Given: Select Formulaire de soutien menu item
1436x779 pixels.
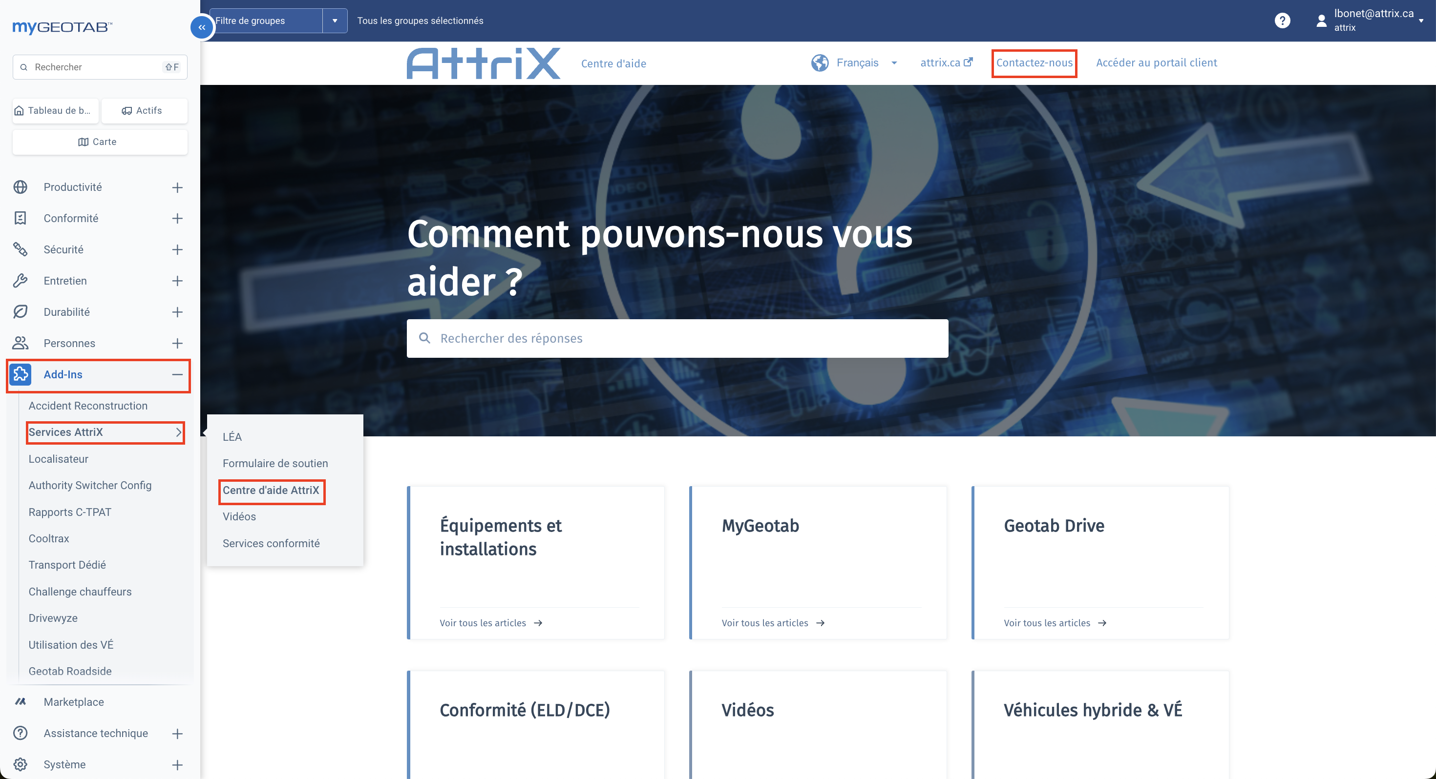Looking at the screenshot, I should [x=275, y=464].
